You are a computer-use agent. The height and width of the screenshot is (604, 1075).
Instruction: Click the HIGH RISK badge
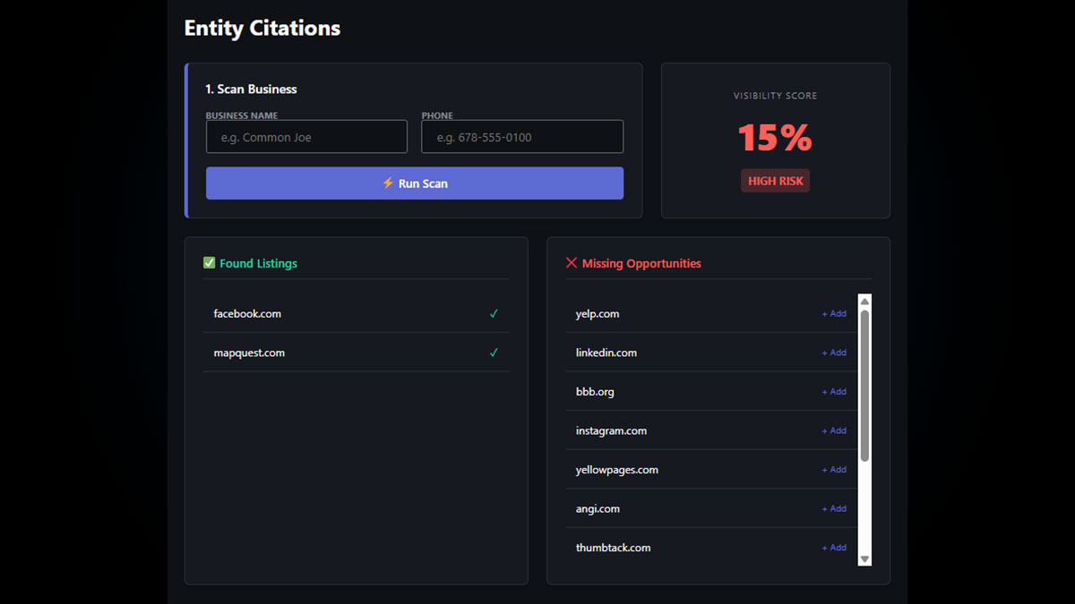(775, 181)
